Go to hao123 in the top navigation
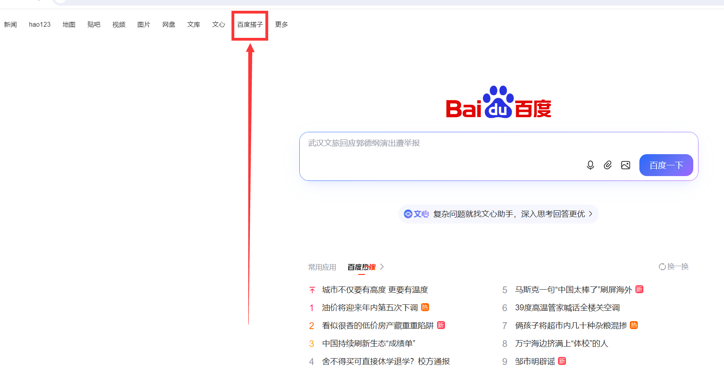Viewport: 724px width, 392px height. tap(40, 25)
